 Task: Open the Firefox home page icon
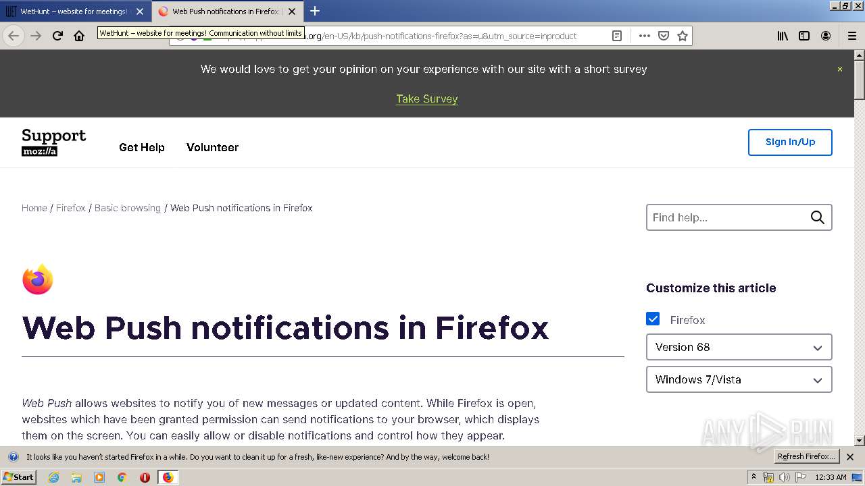[x=79, y=36]
